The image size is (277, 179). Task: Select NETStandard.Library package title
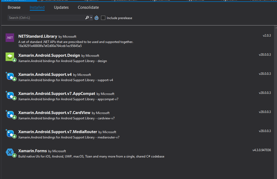[x=38, y=36]
